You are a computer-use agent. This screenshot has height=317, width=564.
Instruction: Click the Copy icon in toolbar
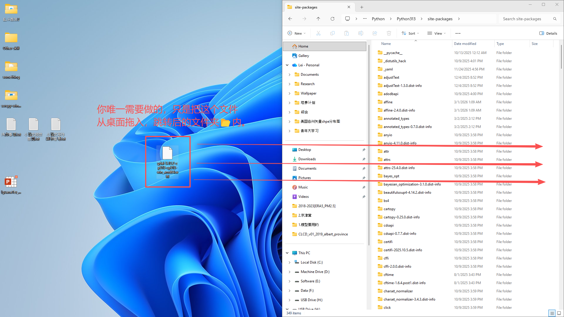point(332,33)
